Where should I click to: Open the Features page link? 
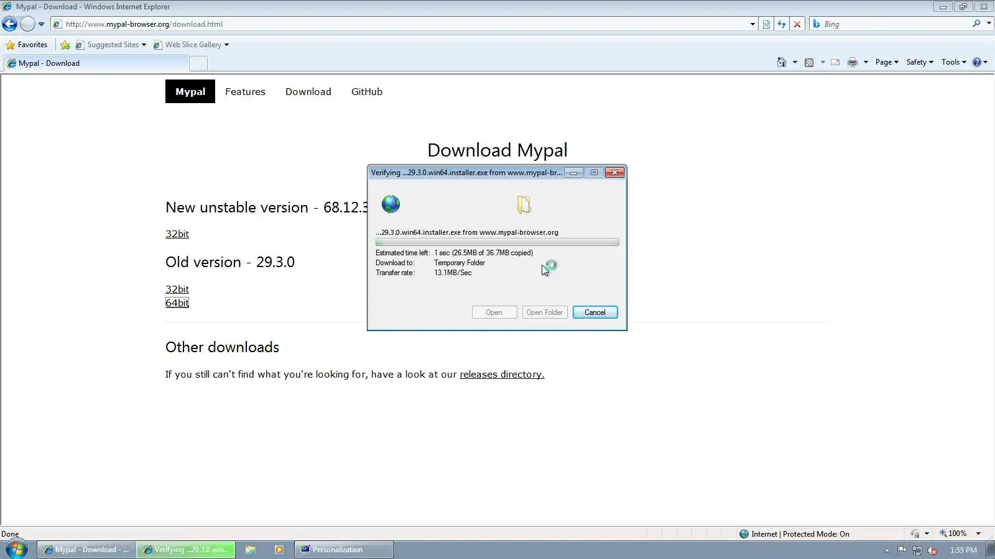point(245,91)
